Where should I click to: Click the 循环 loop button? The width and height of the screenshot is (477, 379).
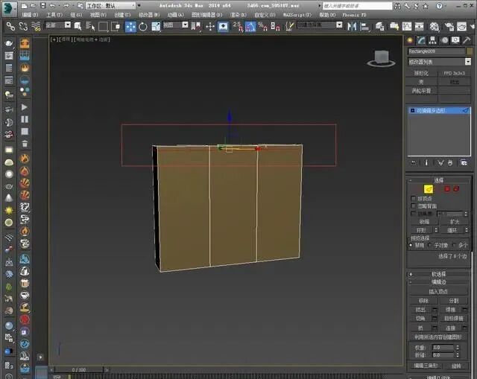(x=452, y=230)
